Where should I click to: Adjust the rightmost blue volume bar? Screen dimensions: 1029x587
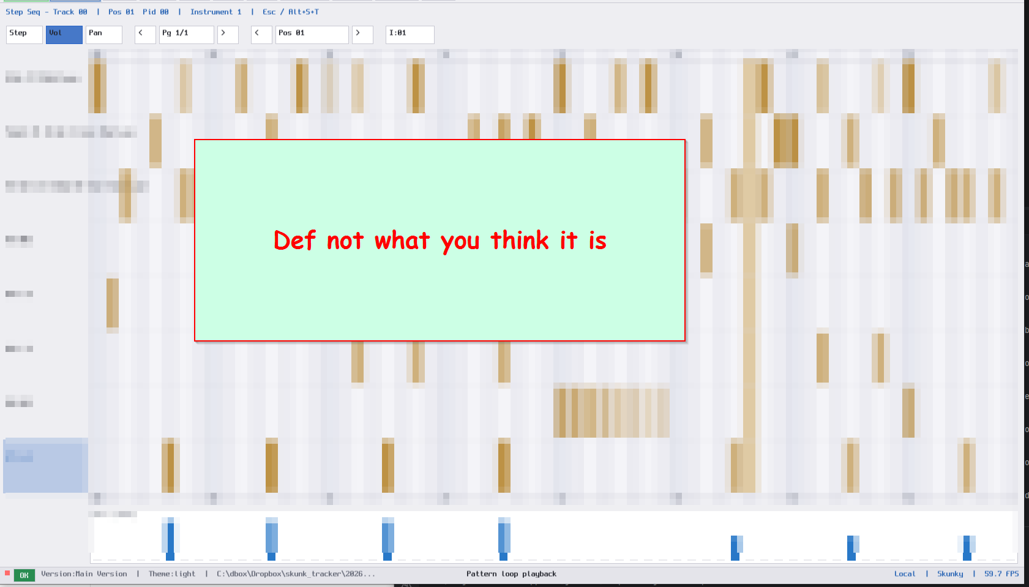point(967,548)
